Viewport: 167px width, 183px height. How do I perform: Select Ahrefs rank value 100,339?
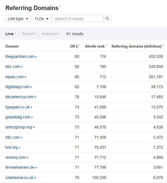[99, 178]
